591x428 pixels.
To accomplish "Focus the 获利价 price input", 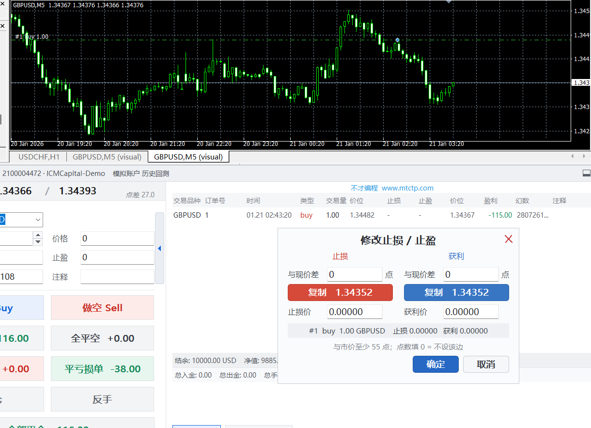I will coord(471,312).
